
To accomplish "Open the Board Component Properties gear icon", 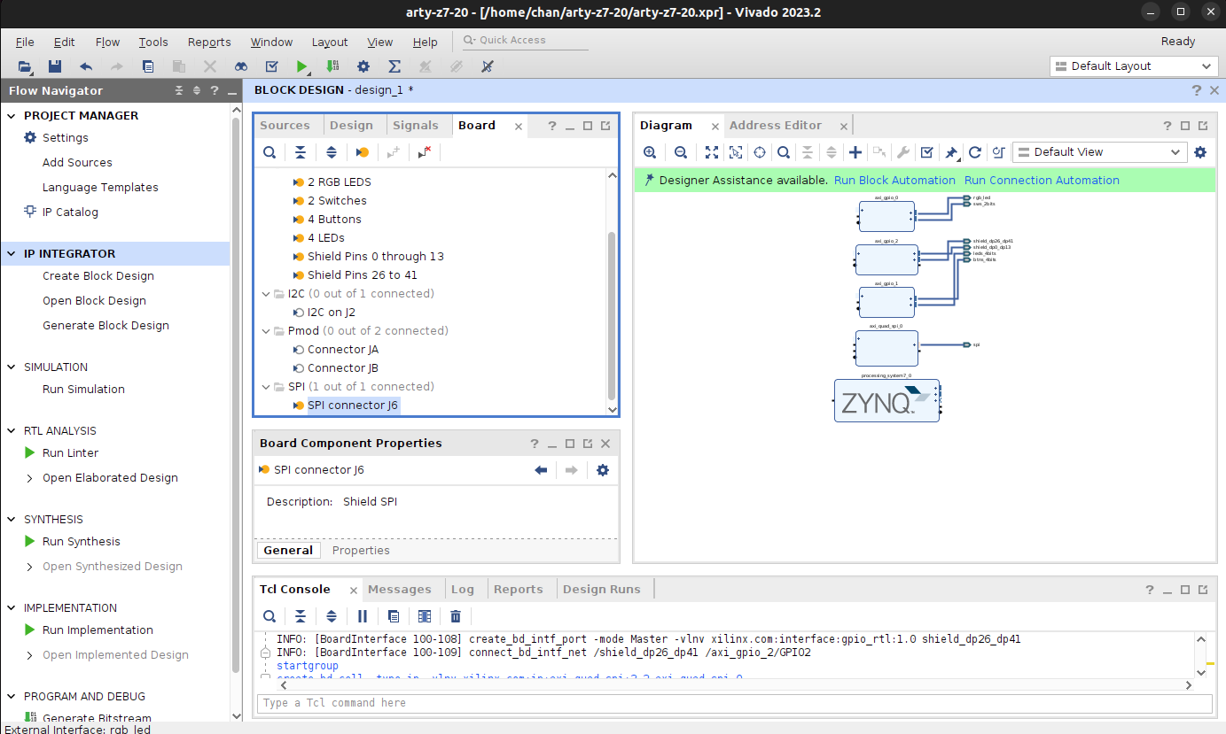I will pyautogui.click(x=603, y=470).
